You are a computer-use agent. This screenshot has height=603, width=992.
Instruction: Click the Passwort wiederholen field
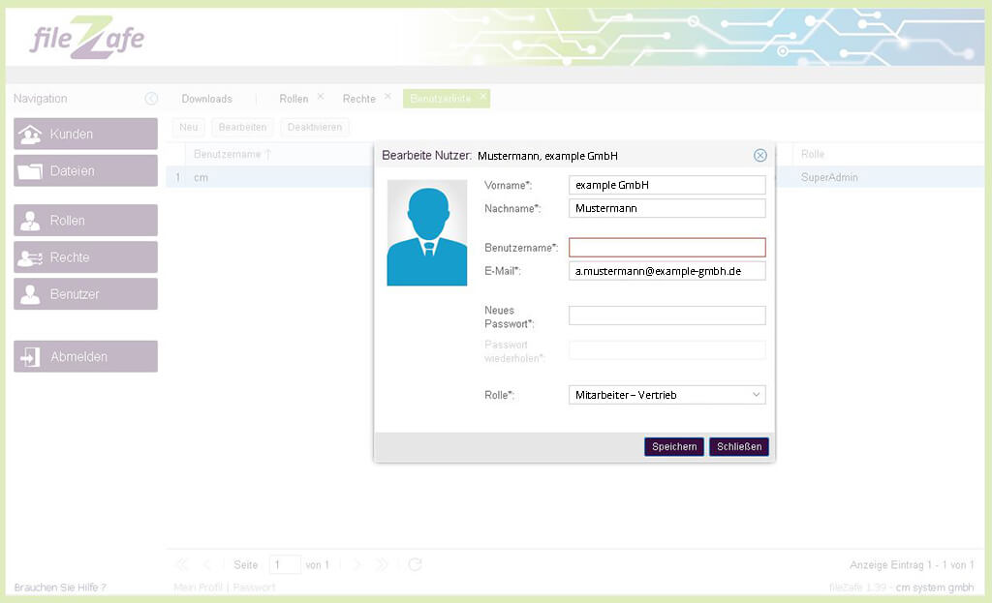click(x=666, y=350)
